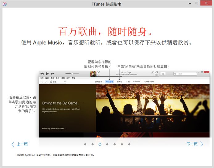
Task: Jump to the last guide page dot
Action: [129, 144]
